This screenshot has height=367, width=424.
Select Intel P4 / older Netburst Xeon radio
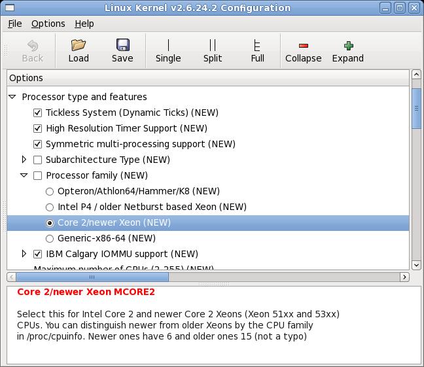pos(50,207)
